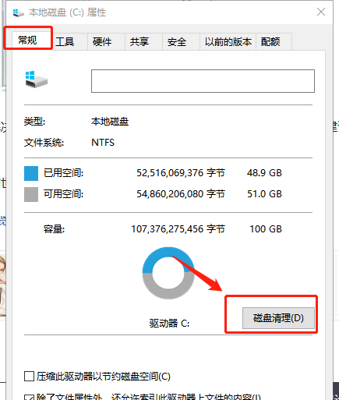Open the 以前的版本 tab

click(228, 41)
